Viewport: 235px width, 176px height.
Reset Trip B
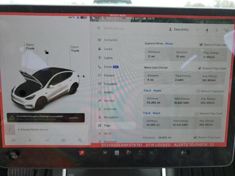coord(156,113)
